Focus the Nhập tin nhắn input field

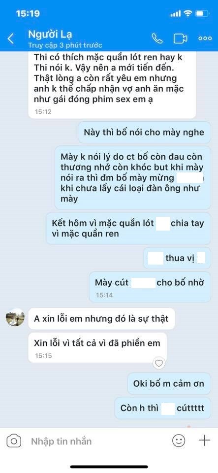tap(96, 441)
